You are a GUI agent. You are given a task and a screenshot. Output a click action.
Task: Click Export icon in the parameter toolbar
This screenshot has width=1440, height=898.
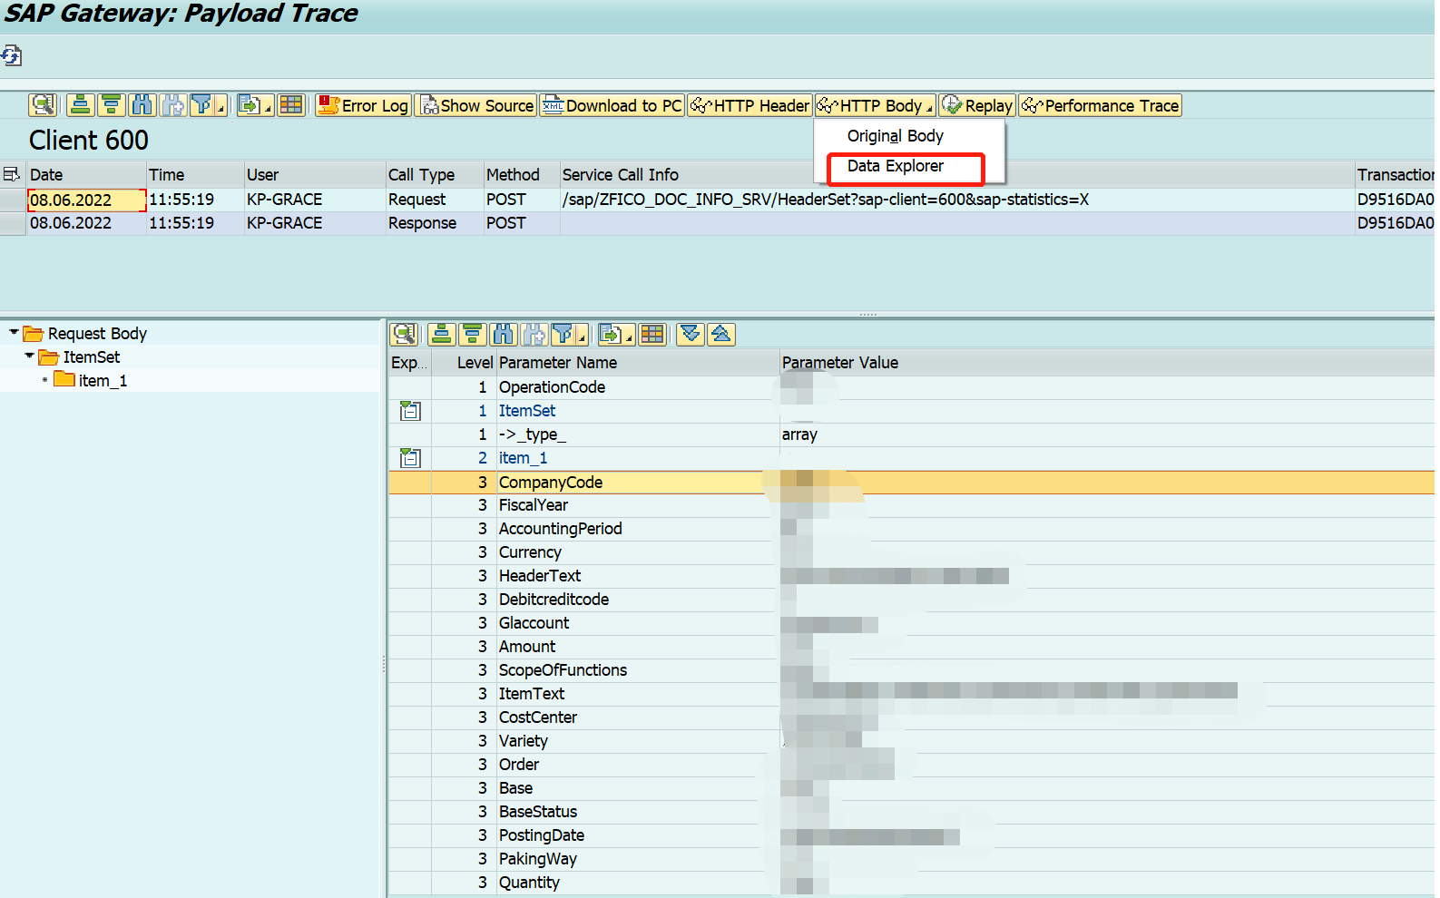click(610, 335)
